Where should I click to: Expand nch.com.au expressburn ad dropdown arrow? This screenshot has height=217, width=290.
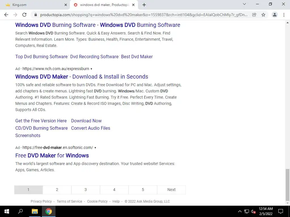(91, 69)
